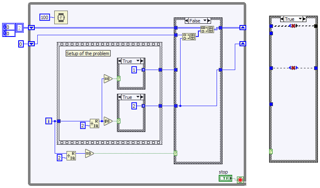Image resolution: width=320 pixels, height=188 pixels.
Task: Go to the next case of the standalone right True case
Action: (x=304, y=19)
